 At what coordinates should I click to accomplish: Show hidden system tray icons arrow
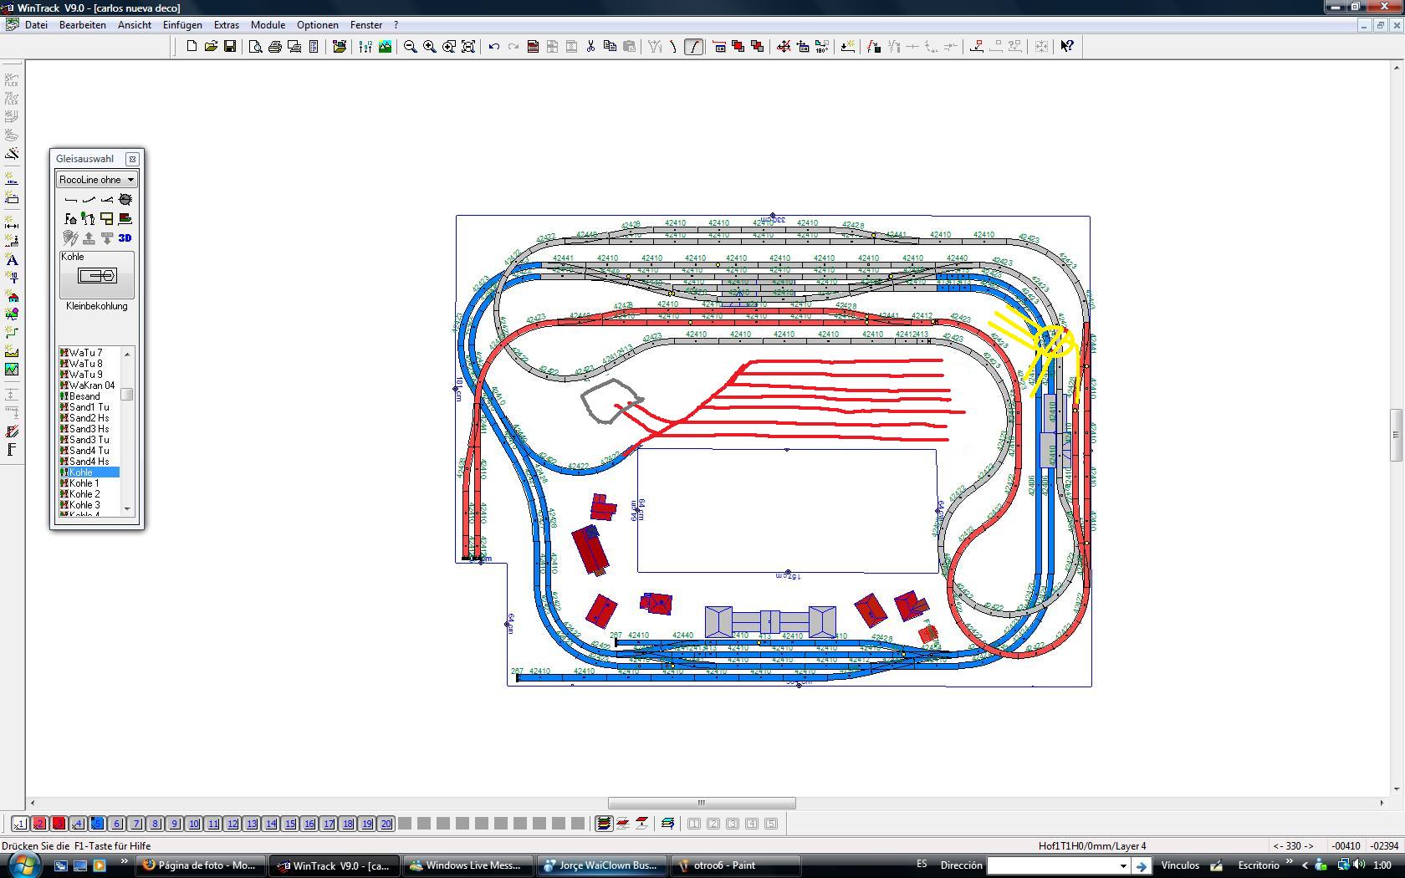pos(1305,865)
